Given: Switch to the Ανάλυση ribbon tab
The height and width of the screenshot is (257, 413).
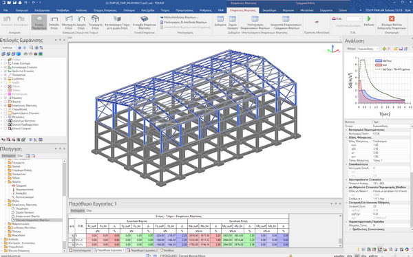Looking at the screenshot, I should 81,10.
